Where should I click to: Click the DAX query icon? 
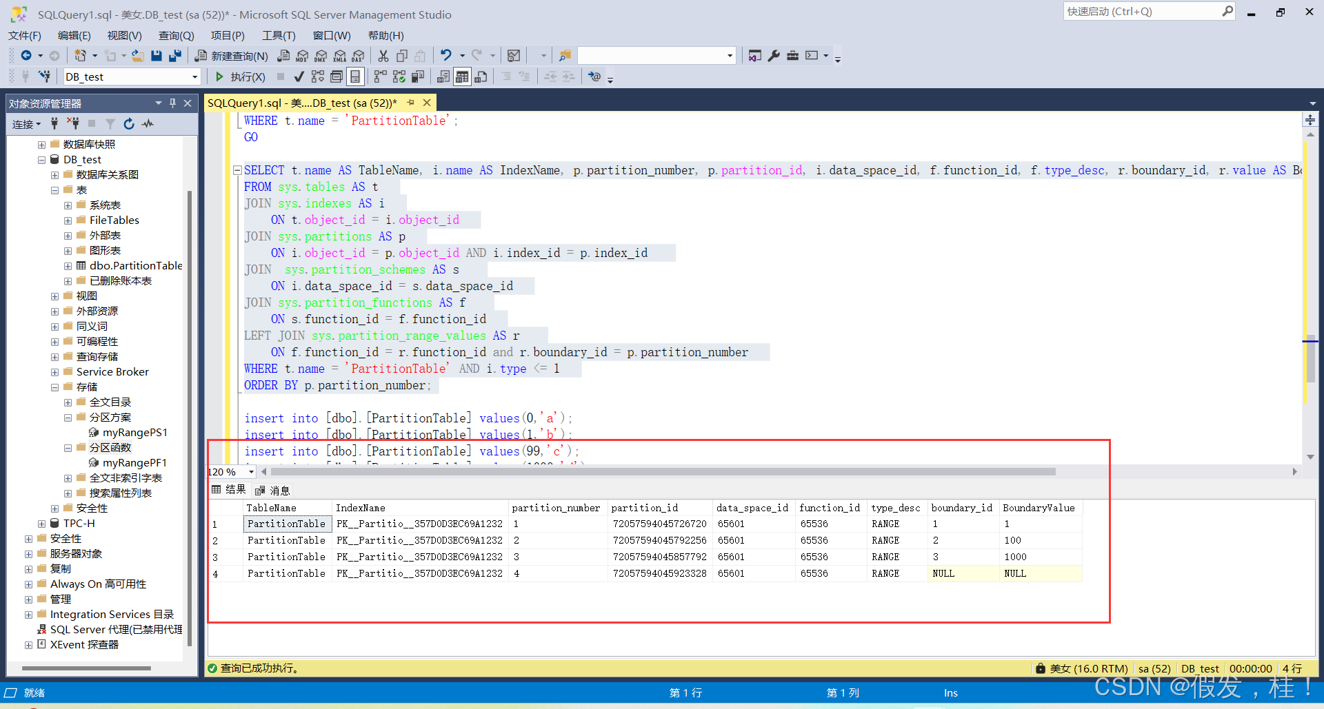358,56
